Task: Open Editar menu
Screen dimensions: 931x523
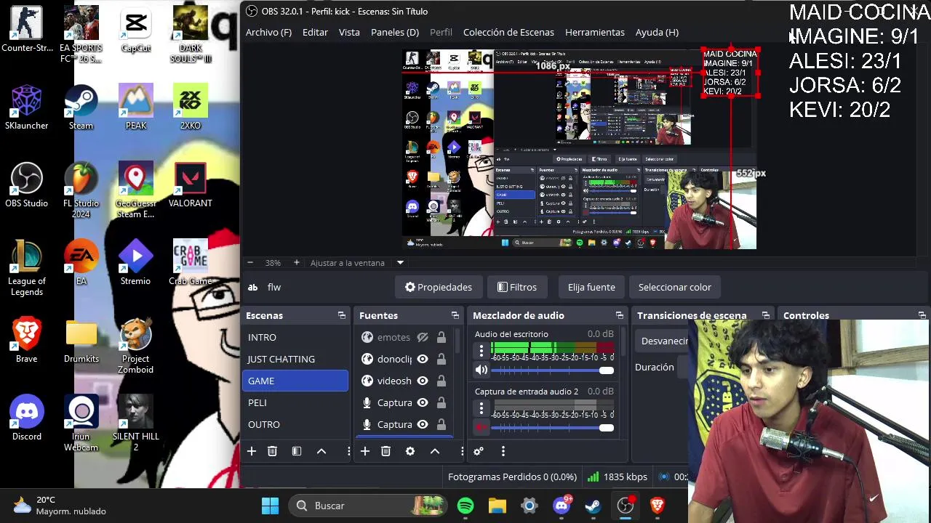Action: tap(315, 32)
